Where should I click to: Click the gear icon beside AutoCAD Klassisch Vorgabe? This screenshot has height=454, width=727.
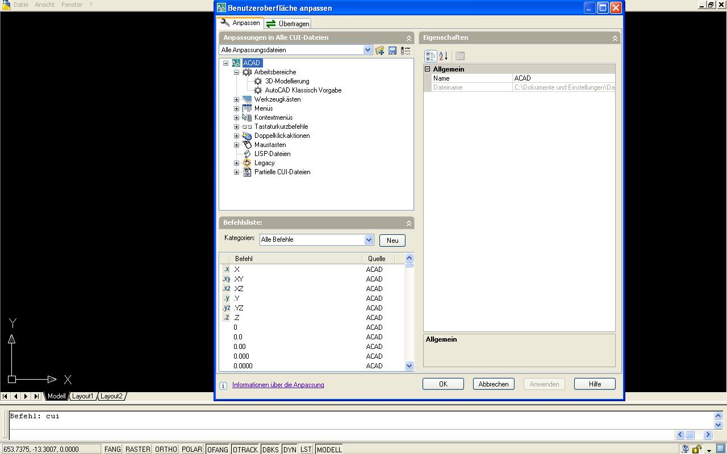point(258,90)
